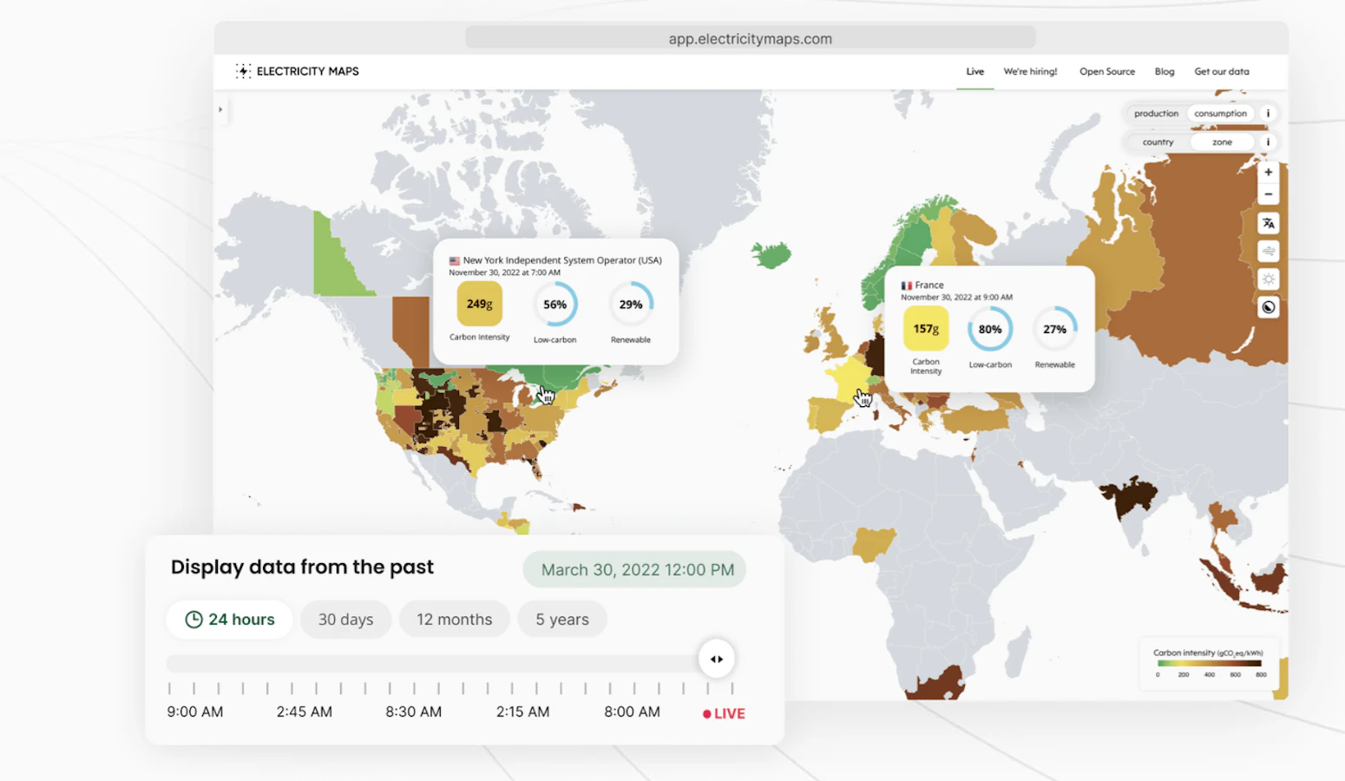Click the March 30, 2022 12:00 PM date badge
Viewport: 1345px width, 781px height.
pos(634,570)
